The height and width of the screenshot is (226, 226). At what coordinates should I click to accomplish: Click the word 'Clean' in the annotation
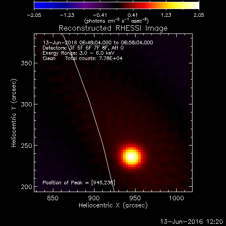pyautogui.click(x=49, y=58)
